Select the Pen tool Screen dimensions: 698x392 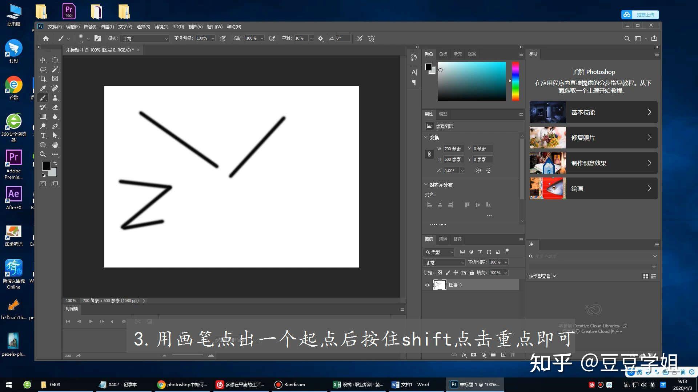55,126
